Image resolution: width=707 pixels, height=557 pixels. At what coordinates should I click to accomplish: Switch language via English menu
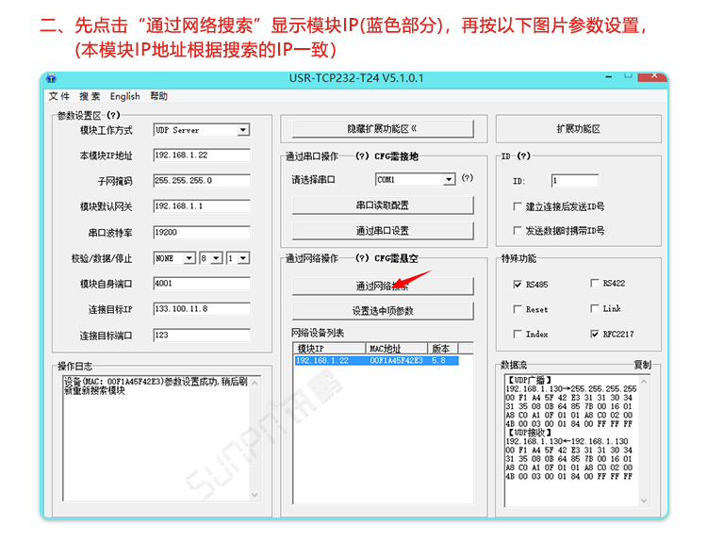124,96
